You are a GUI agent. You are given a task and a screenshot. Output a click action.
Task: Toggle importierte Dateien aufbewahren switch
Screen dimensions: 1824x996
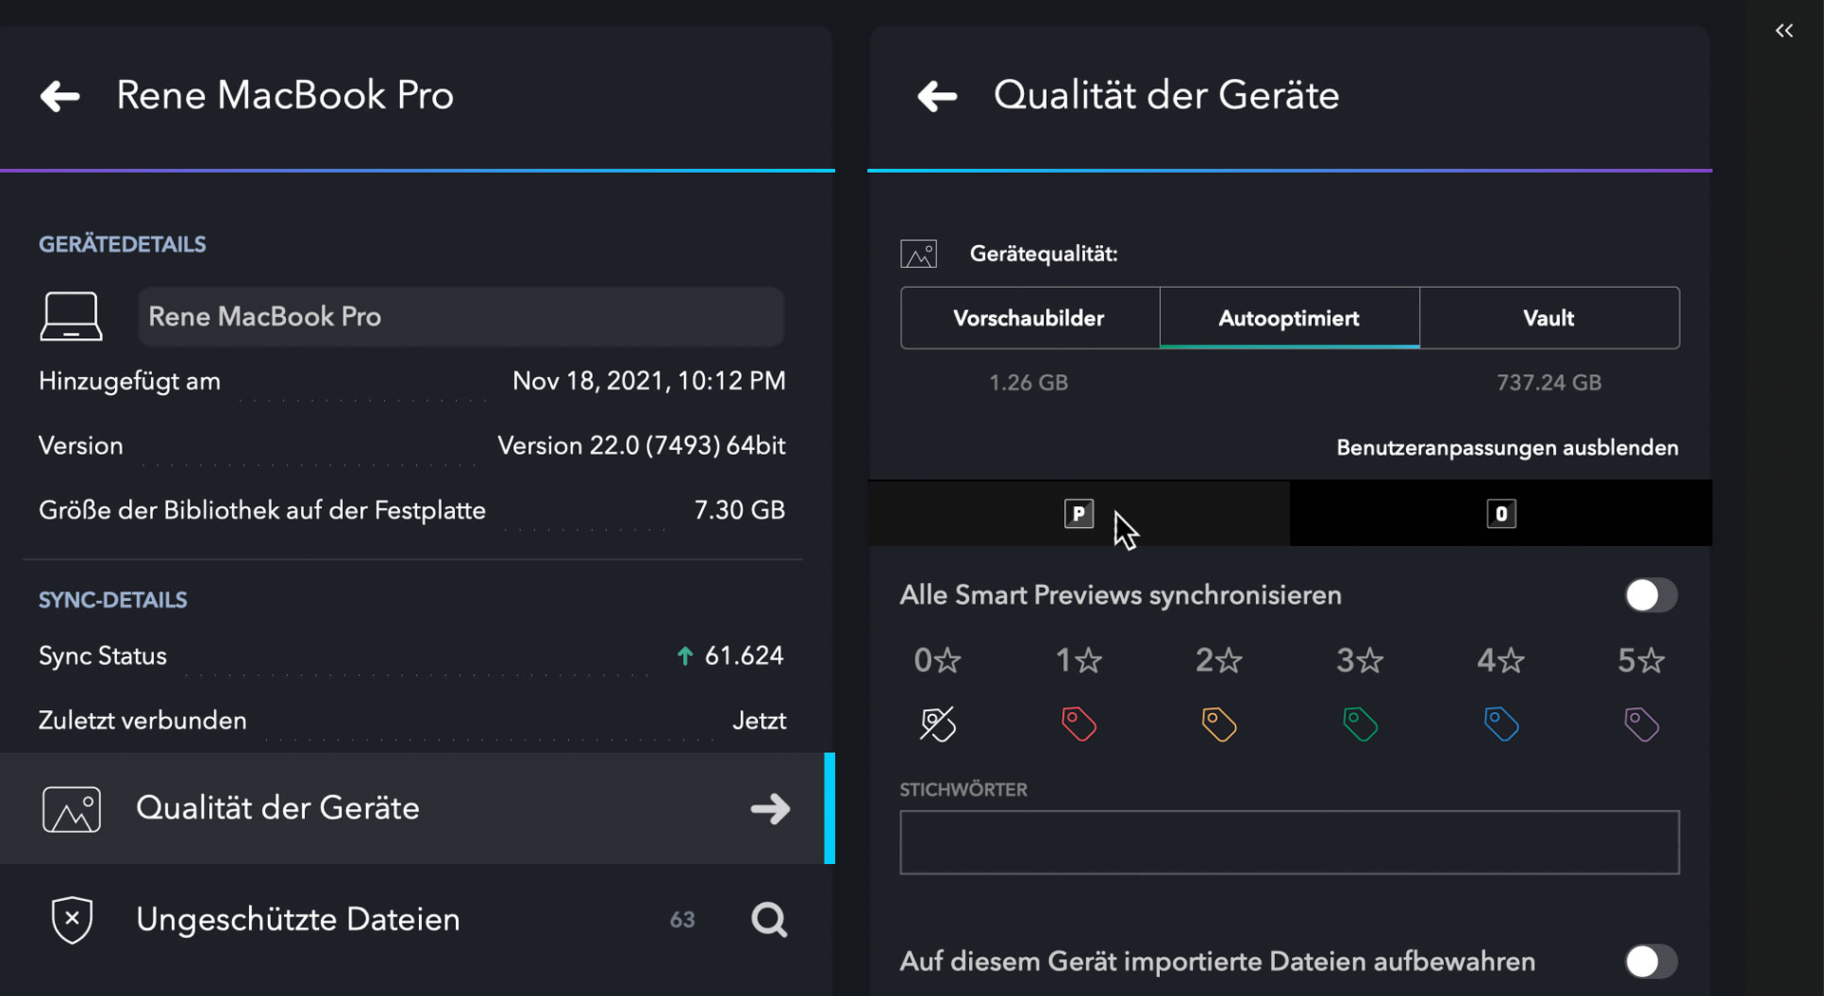pyautogui.click(x=1650, y=962)
